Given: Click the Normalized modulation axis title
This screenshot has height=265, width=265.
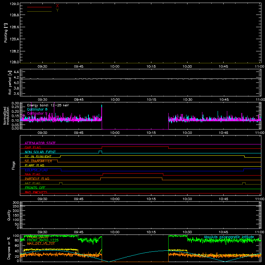Looking at the screenshot, I should click(6, 116).
